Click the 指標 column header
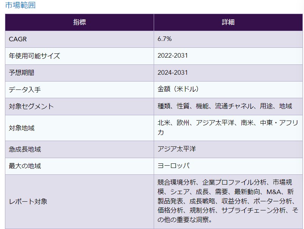Screen dimensions: 304x229 click(x=79, y=22)
